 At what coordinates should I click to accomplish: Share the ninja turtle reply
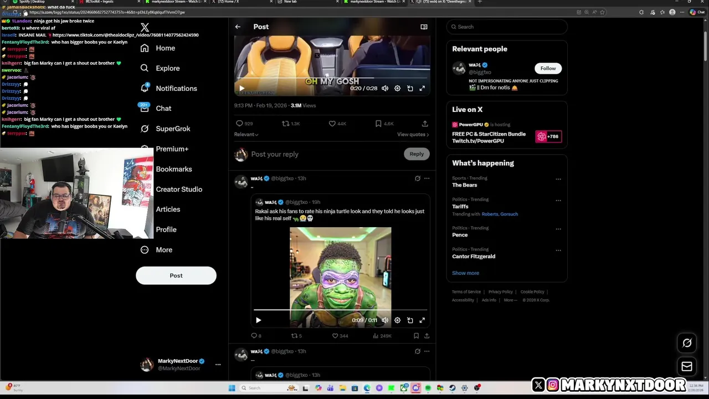click(x=427, y=336)
